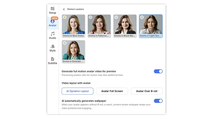212x119 pixels.
Task: Choose AI Dynamic Layout option
Action: pos(78,91)
